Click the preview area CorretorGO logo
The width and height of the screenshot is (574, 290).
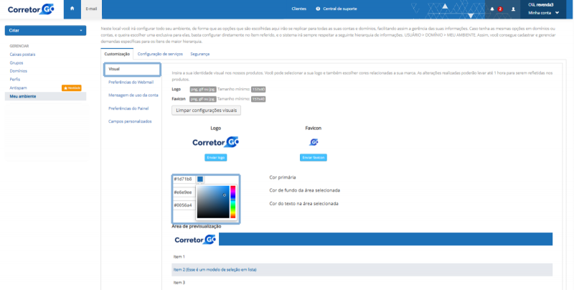coord(195,240)
